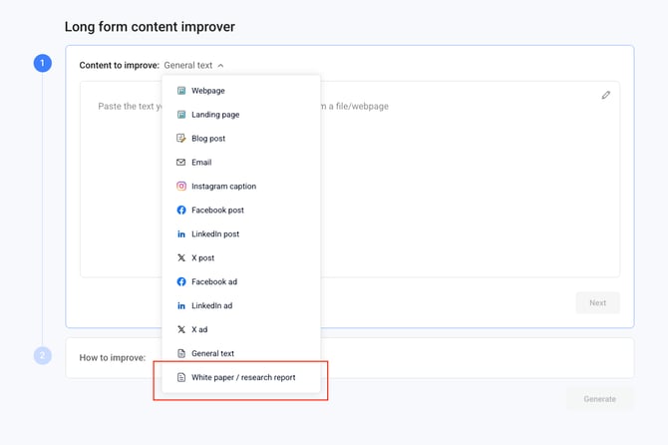Pick X ad from the dropdown

pos(199,330)
